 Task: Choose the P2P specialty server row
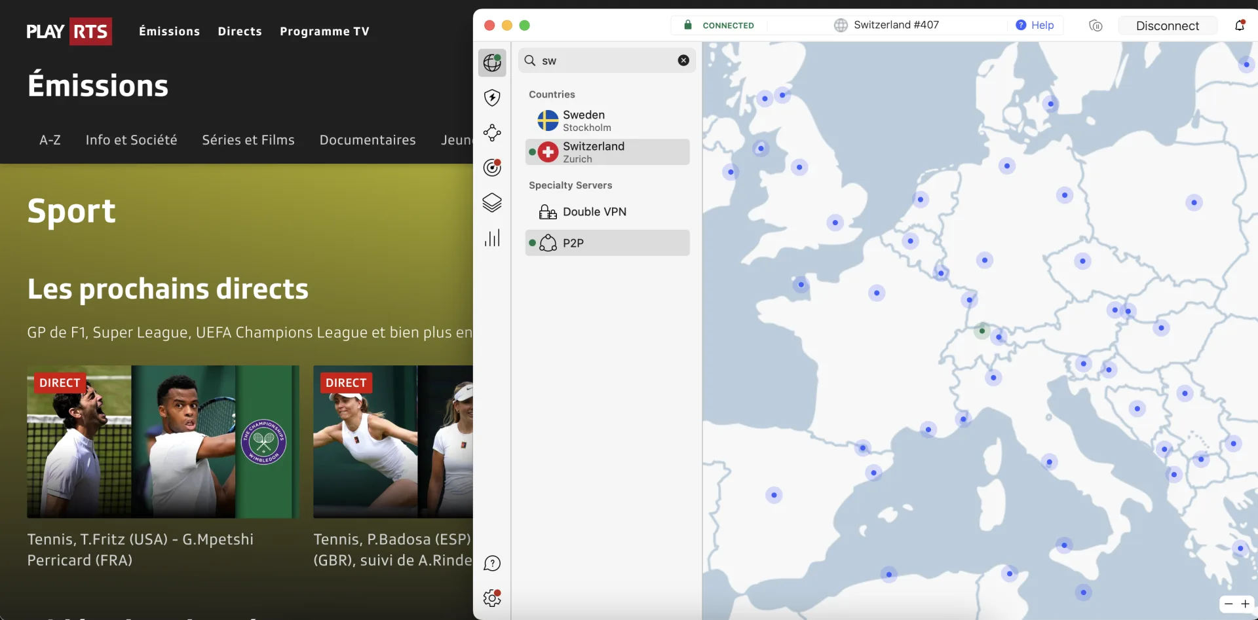607,243
